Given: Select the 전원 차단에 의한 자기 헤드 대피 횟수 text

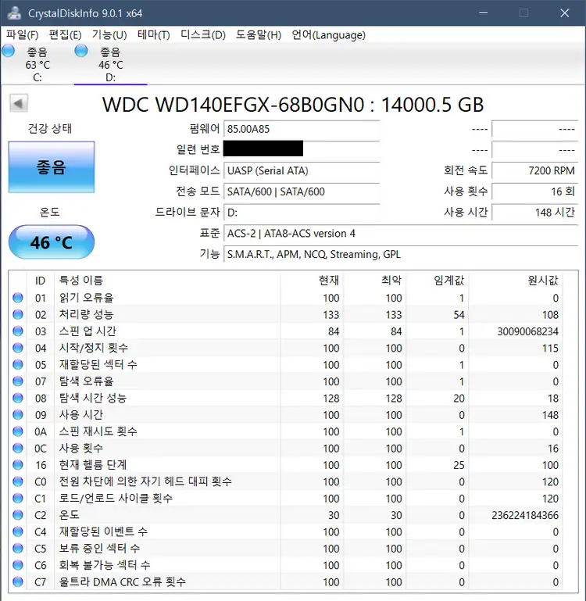Looking at the screenshot, I should 145,481.
